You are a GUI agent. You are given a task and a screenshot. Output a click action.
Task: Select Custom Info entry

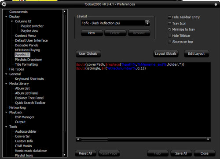pos(24,141)
